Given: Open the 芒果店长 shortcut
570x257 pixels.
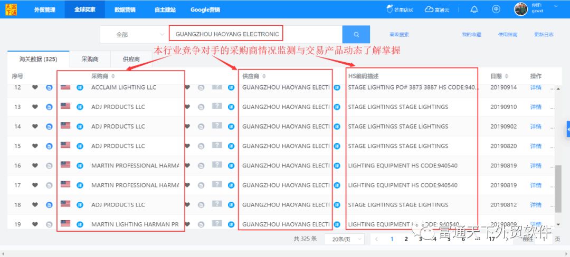Looking at the screenshot, I should 400,10.
